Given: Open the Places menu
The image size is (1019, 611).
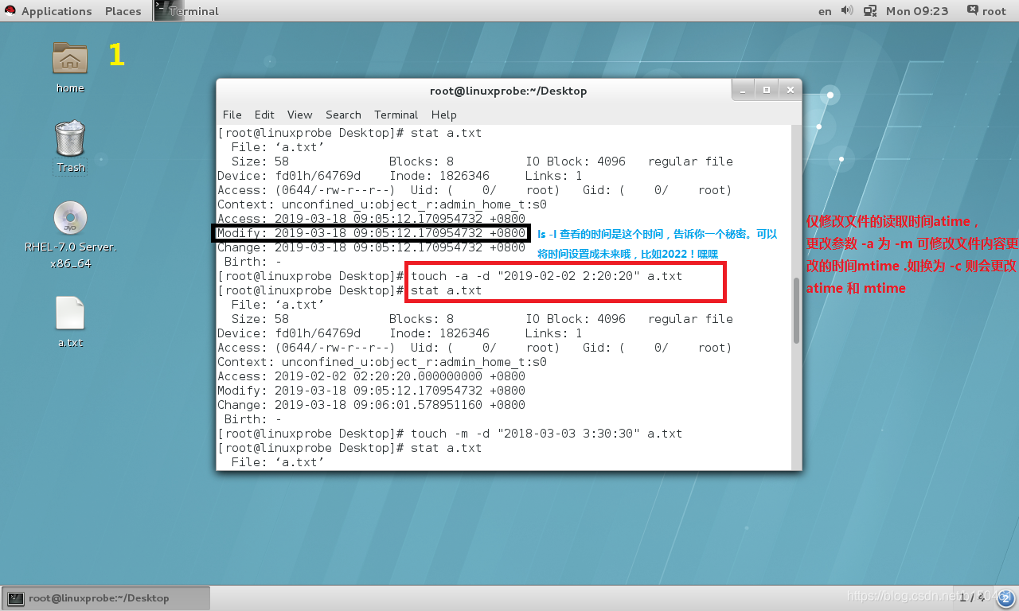Looking at the screenshot, I should click(123, 11).
